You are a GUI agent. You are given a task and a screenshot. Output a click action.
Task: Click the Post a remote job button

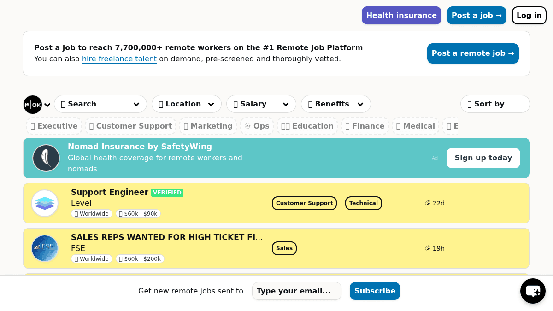tap(473, 53)
